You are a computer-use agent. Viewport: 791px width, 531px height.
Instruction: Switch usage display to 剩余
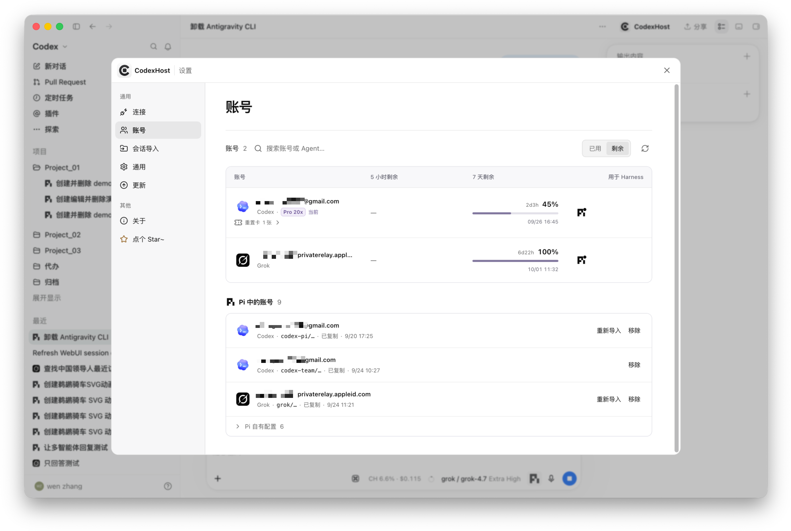click(617, 148)
